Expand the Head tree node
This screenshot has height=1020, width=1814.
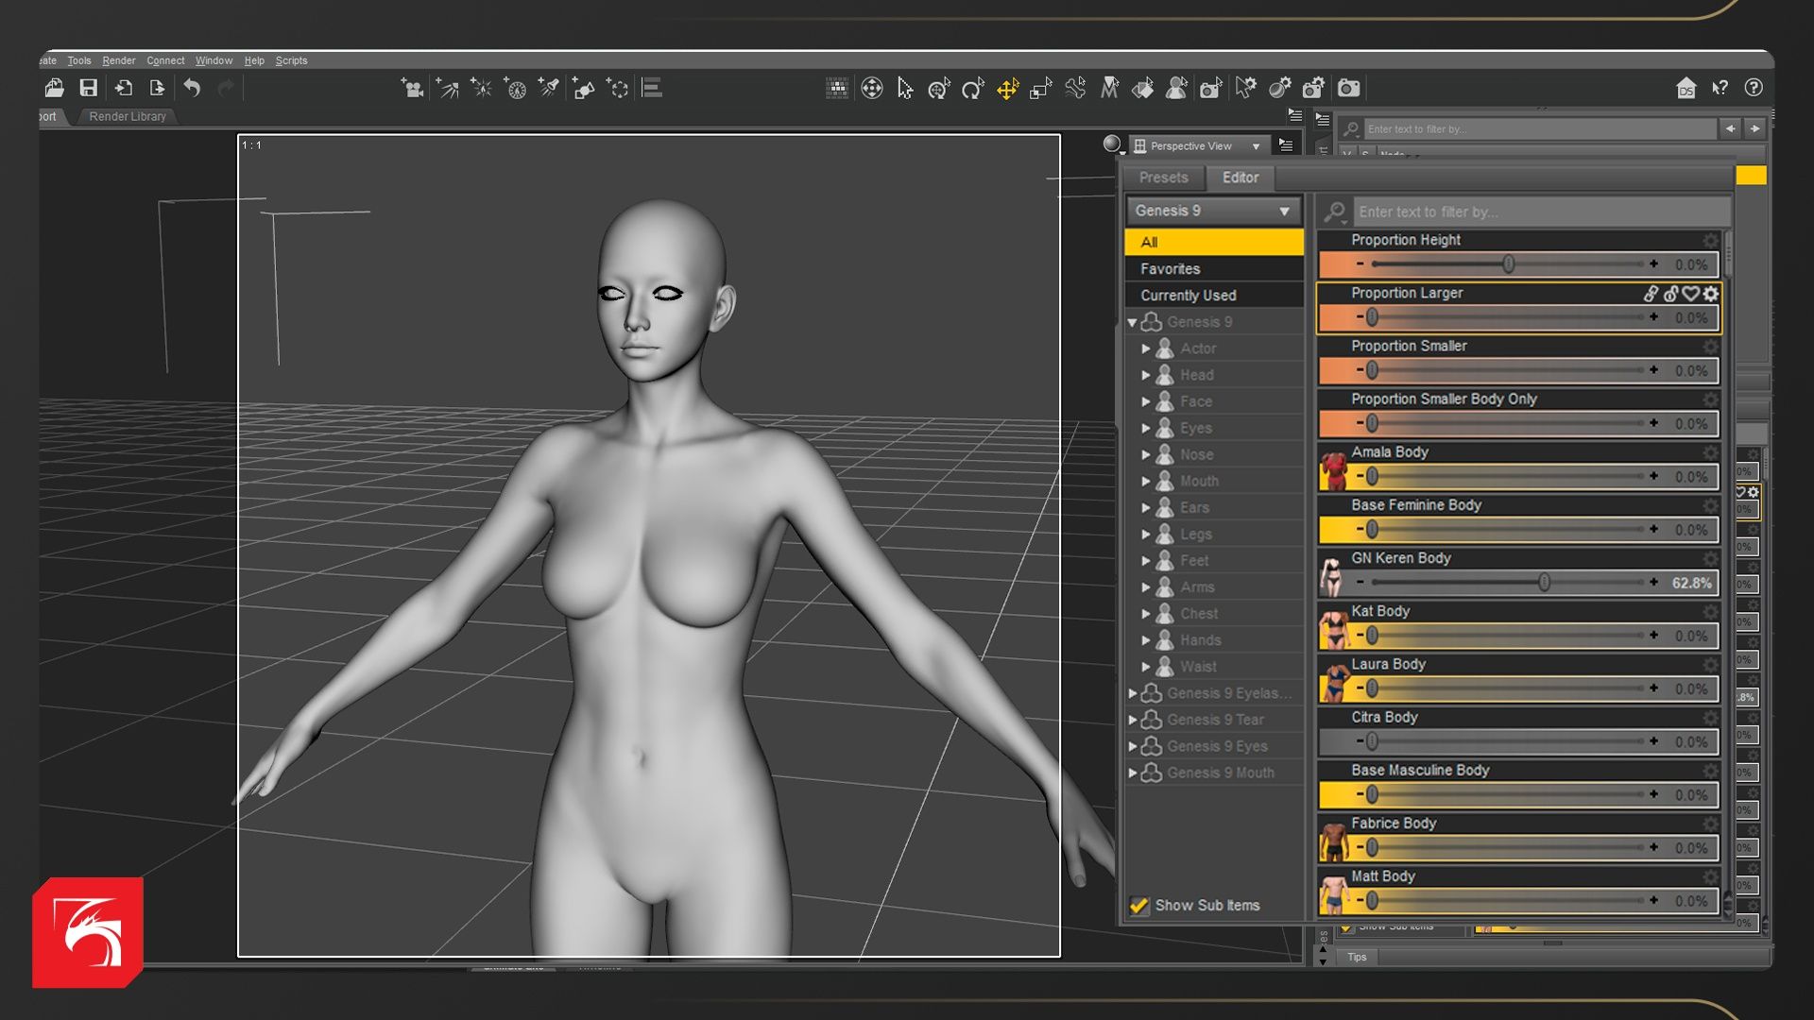pyautogui.click(x=1146, y=375)
